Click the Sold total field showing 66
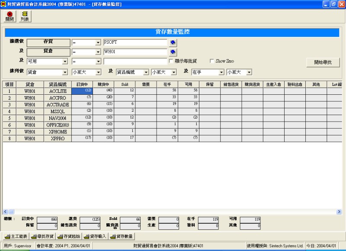The height and width of the screenshot is (251, 346). [130, 219]
